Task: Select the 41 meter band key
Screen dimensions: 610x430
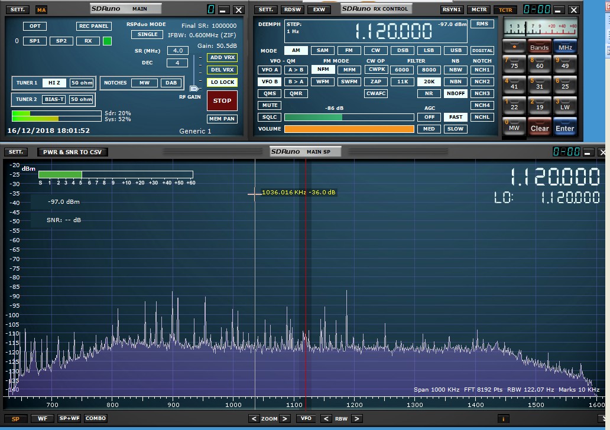Action: point(514,85)
